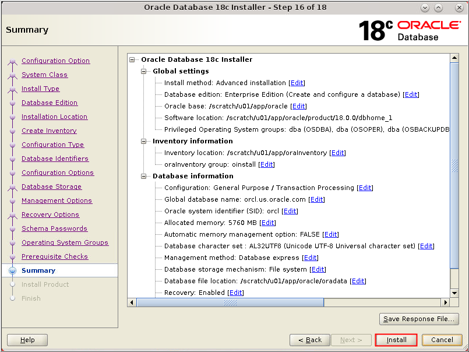
Task: Open the Create Inventory step
Action: coord(49,131)
